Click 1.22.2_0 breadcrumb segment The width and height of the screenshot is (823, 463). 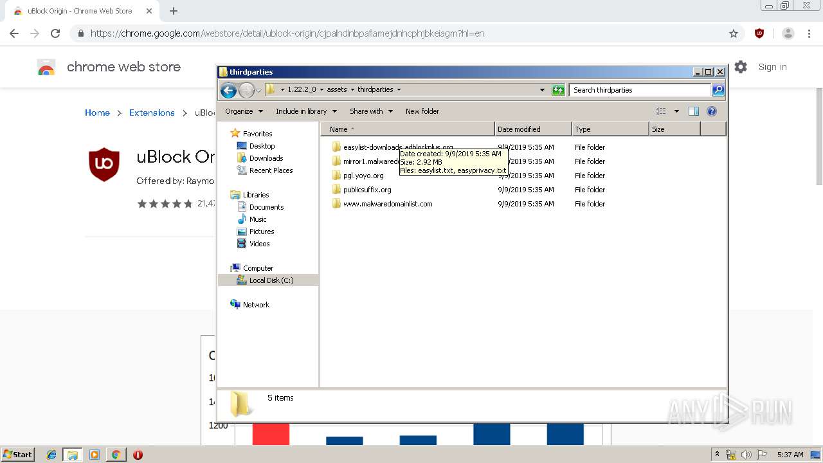pos(302,89)
